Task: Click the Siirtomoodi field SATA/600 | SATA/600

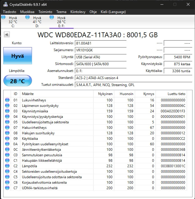Action: coord(101,64)
